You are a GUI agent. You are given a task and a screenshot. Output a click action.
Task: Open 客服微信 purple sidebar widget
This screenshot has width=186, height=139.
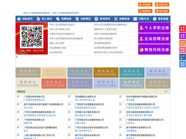point(182,36)
